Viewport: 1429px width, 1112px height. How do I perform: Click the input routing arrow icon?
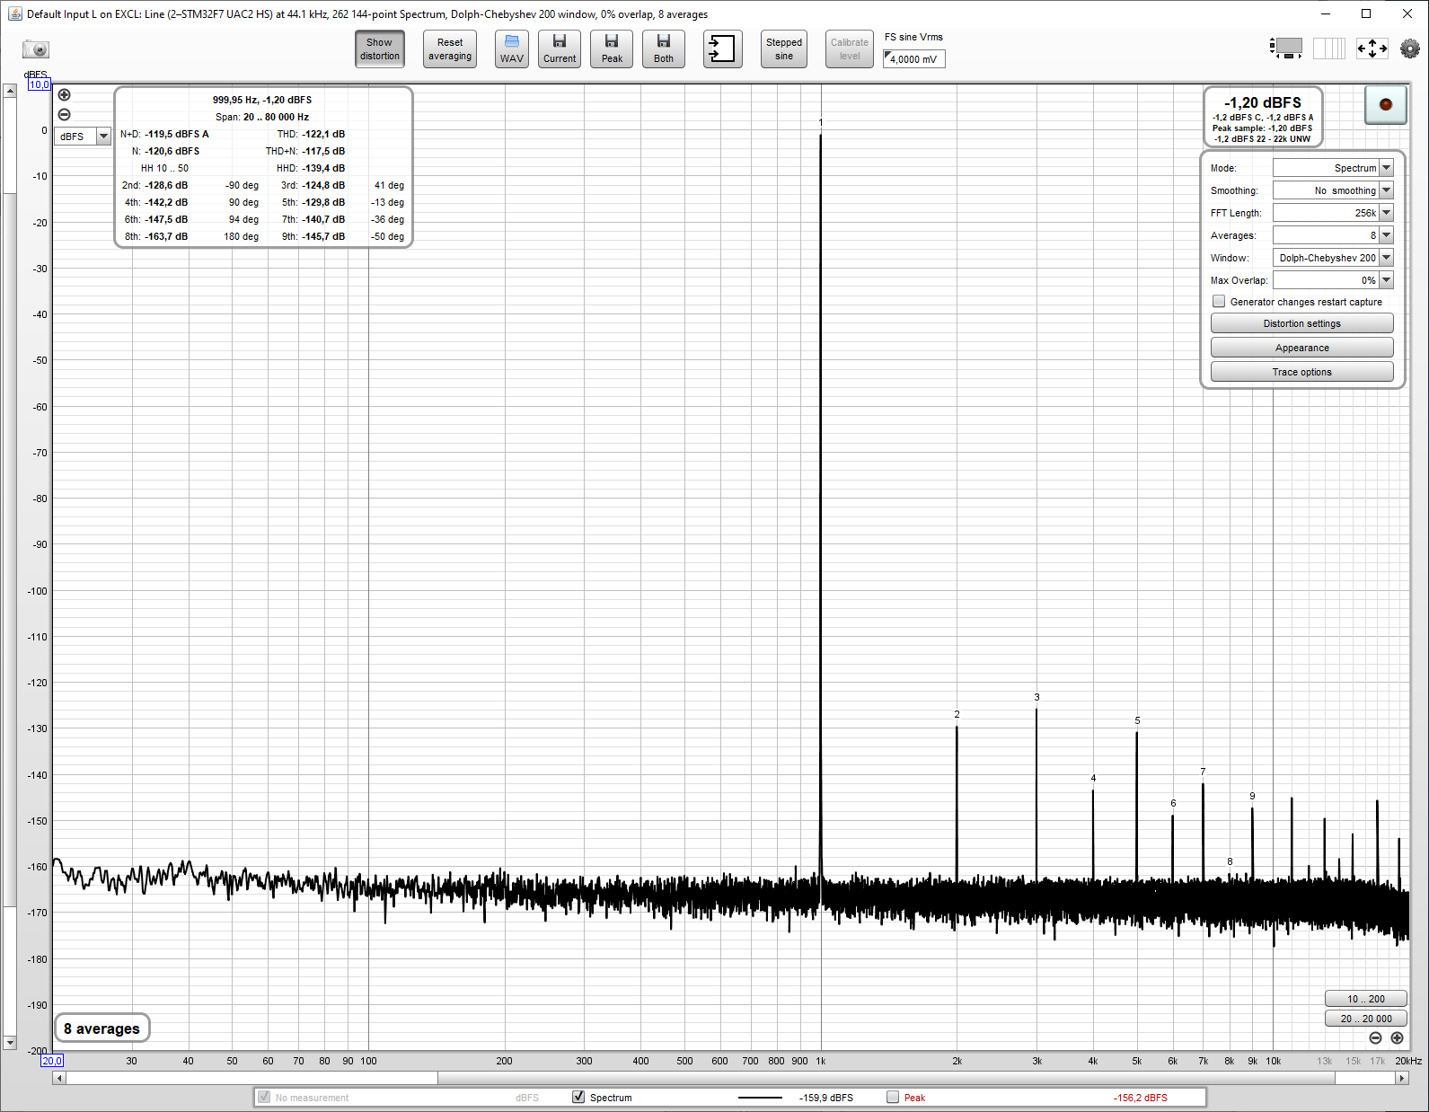722,49
